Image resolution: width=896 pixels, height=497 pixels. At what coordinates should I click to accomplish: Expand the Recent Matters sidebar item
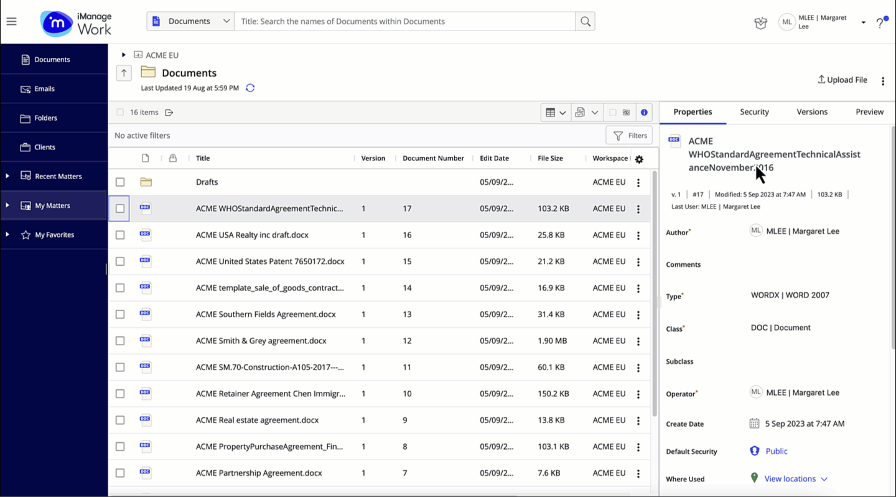(x=7, y=176)
